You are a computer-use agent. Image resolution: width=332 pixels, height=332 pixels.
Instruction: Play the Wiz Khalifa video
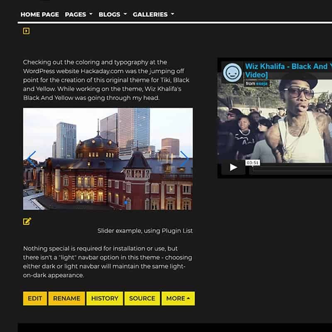(233, 167)
